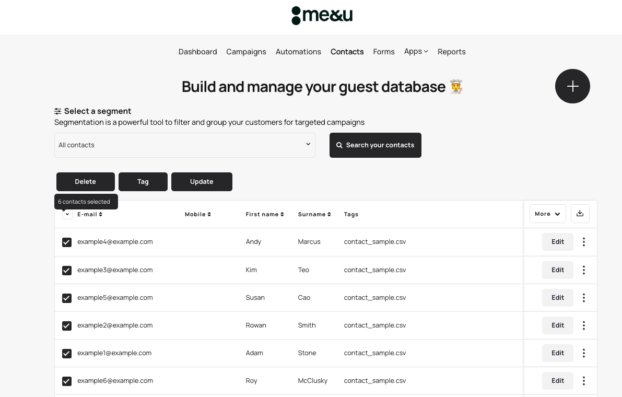Sort contacts by Surname column arrows
Viewport: 622px width, 397px height.
point(329,214)
